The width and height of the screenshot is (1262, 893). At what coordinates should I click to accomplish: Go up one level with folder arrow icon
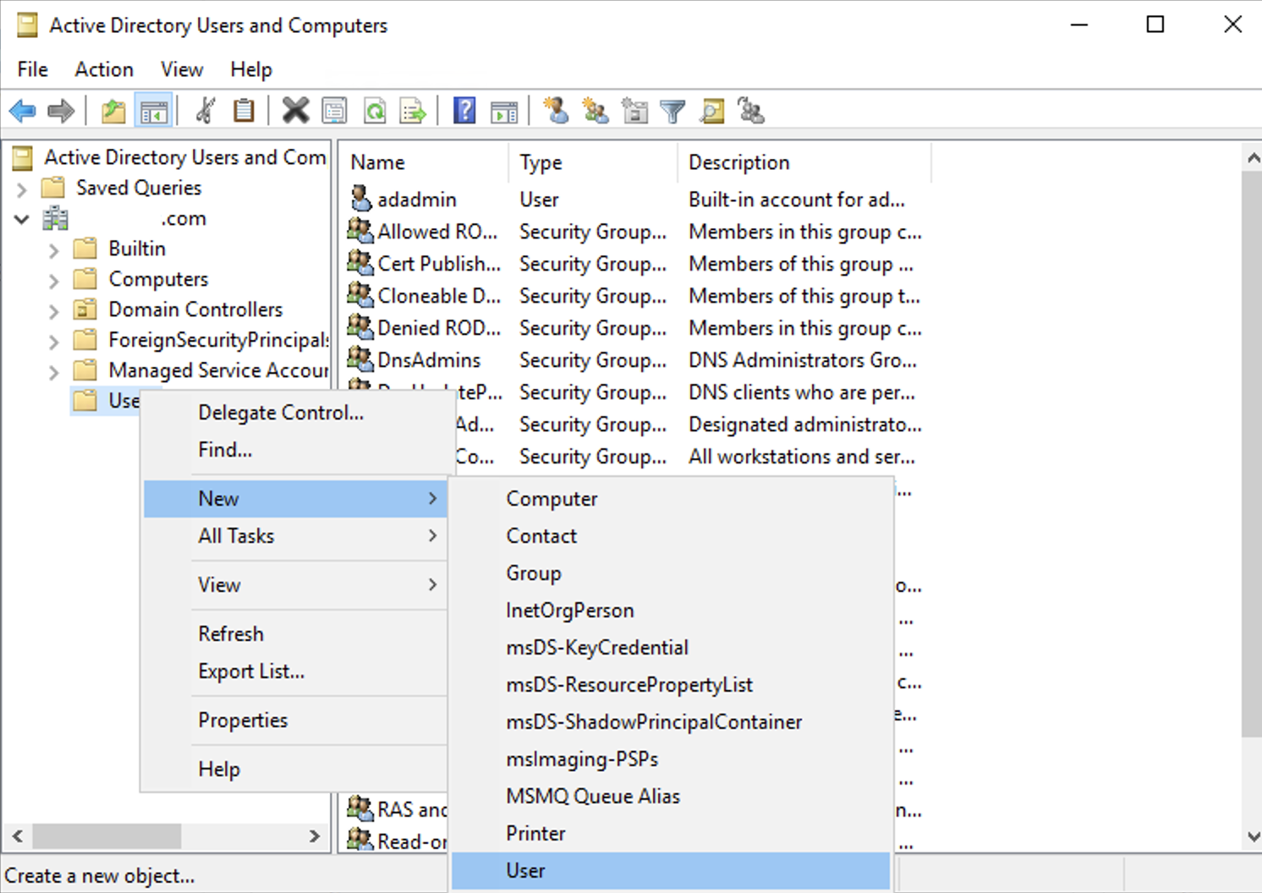point(113,111)
